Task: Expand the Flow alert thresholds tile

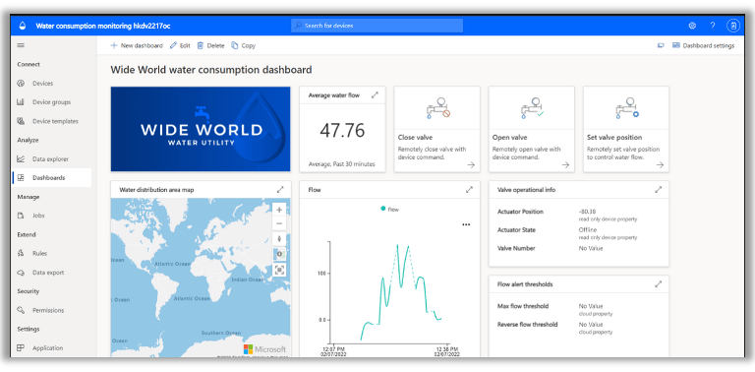Action: tap(659, 284)
